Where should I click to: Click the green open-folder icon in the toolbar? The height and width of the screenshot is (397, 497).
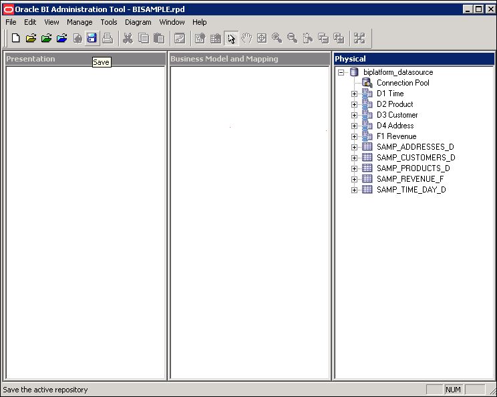click(x=46, y=38)
